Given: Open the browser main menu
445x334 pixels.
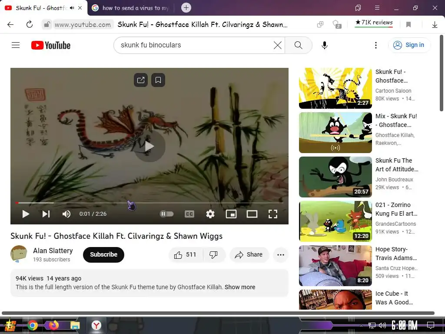Looking at the screenshot, I should pos(377,8).
